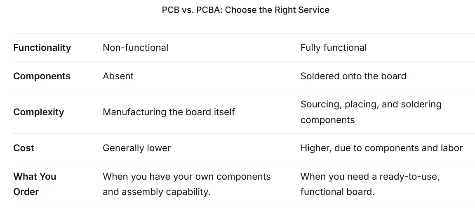
Task: Click the "Soldered onto the board" cell
Action: click(x=353, y=76)
